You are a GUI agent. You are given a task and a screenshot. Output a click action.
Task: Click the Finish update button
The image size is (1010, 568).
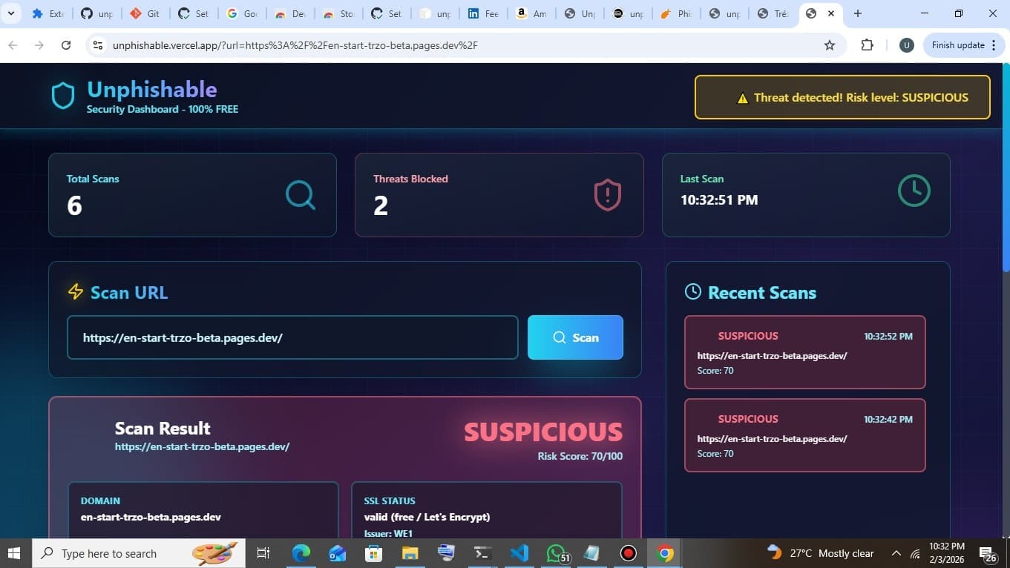958,44
